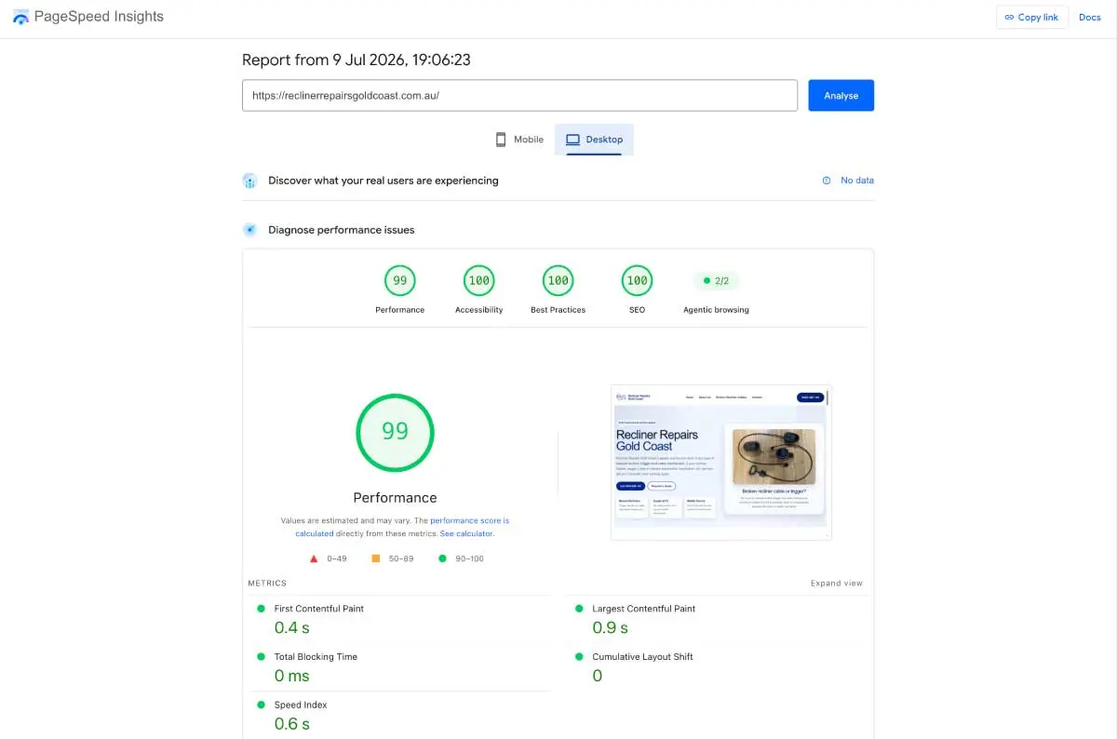Open the See calculator link
Image resolution: width=1117 pixels, height=739 pixels.
coord(466,533)
